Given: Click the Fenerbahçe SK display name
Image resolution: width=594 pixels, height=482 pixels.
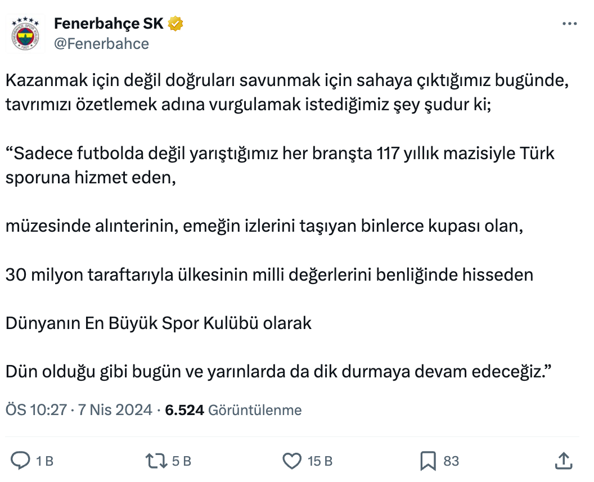Looking at the screenshot, I should (x=109, y=24).
